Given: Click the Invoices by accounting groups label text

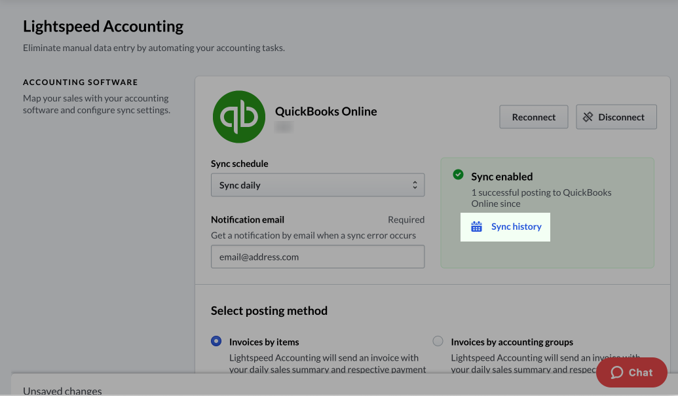Looking at the screenshot, I should click(512, 342).
